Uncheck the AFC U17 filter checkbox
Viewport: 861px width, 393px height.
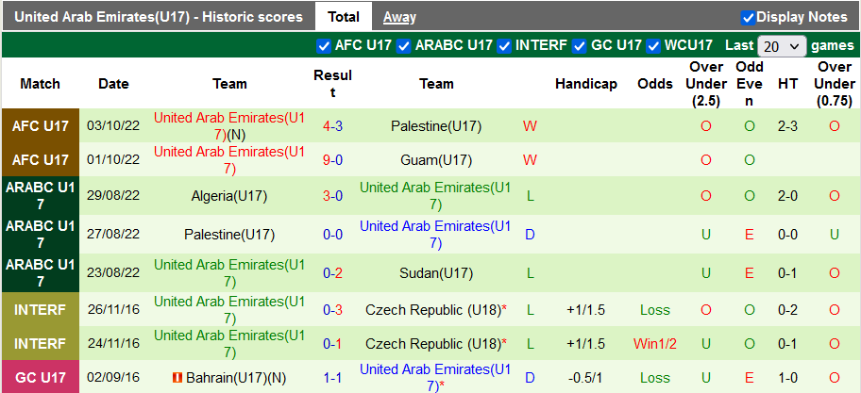[324, 45]
